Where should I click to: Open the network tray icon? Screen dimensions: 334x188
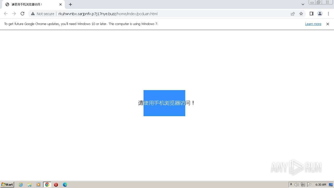pos(303,185)
